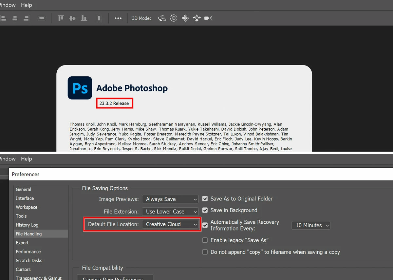Viewport: 393px width, 280px height.
Task: Toggle the Save in Background checkbox
Action: [x=205, y=210]
